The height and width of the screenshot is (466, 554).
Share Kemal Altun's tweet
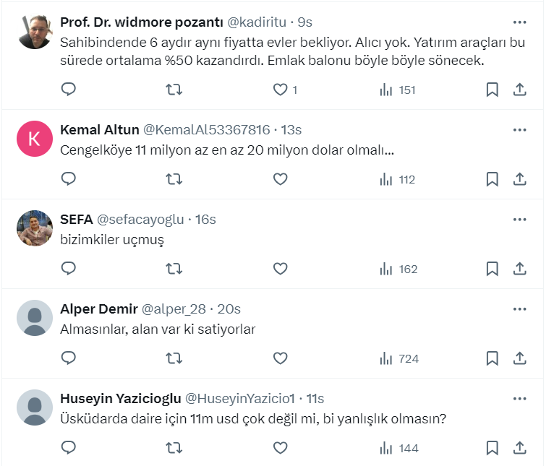[519, 179]
